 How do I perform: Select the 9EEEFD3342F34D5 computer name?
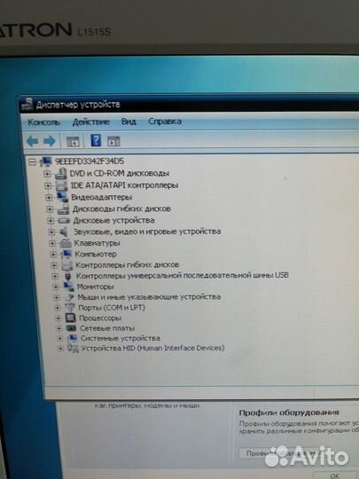[x=90, y=161]
